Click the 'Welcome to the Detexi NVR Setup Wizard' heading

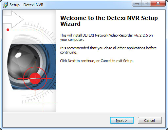(x=109, y=21)
